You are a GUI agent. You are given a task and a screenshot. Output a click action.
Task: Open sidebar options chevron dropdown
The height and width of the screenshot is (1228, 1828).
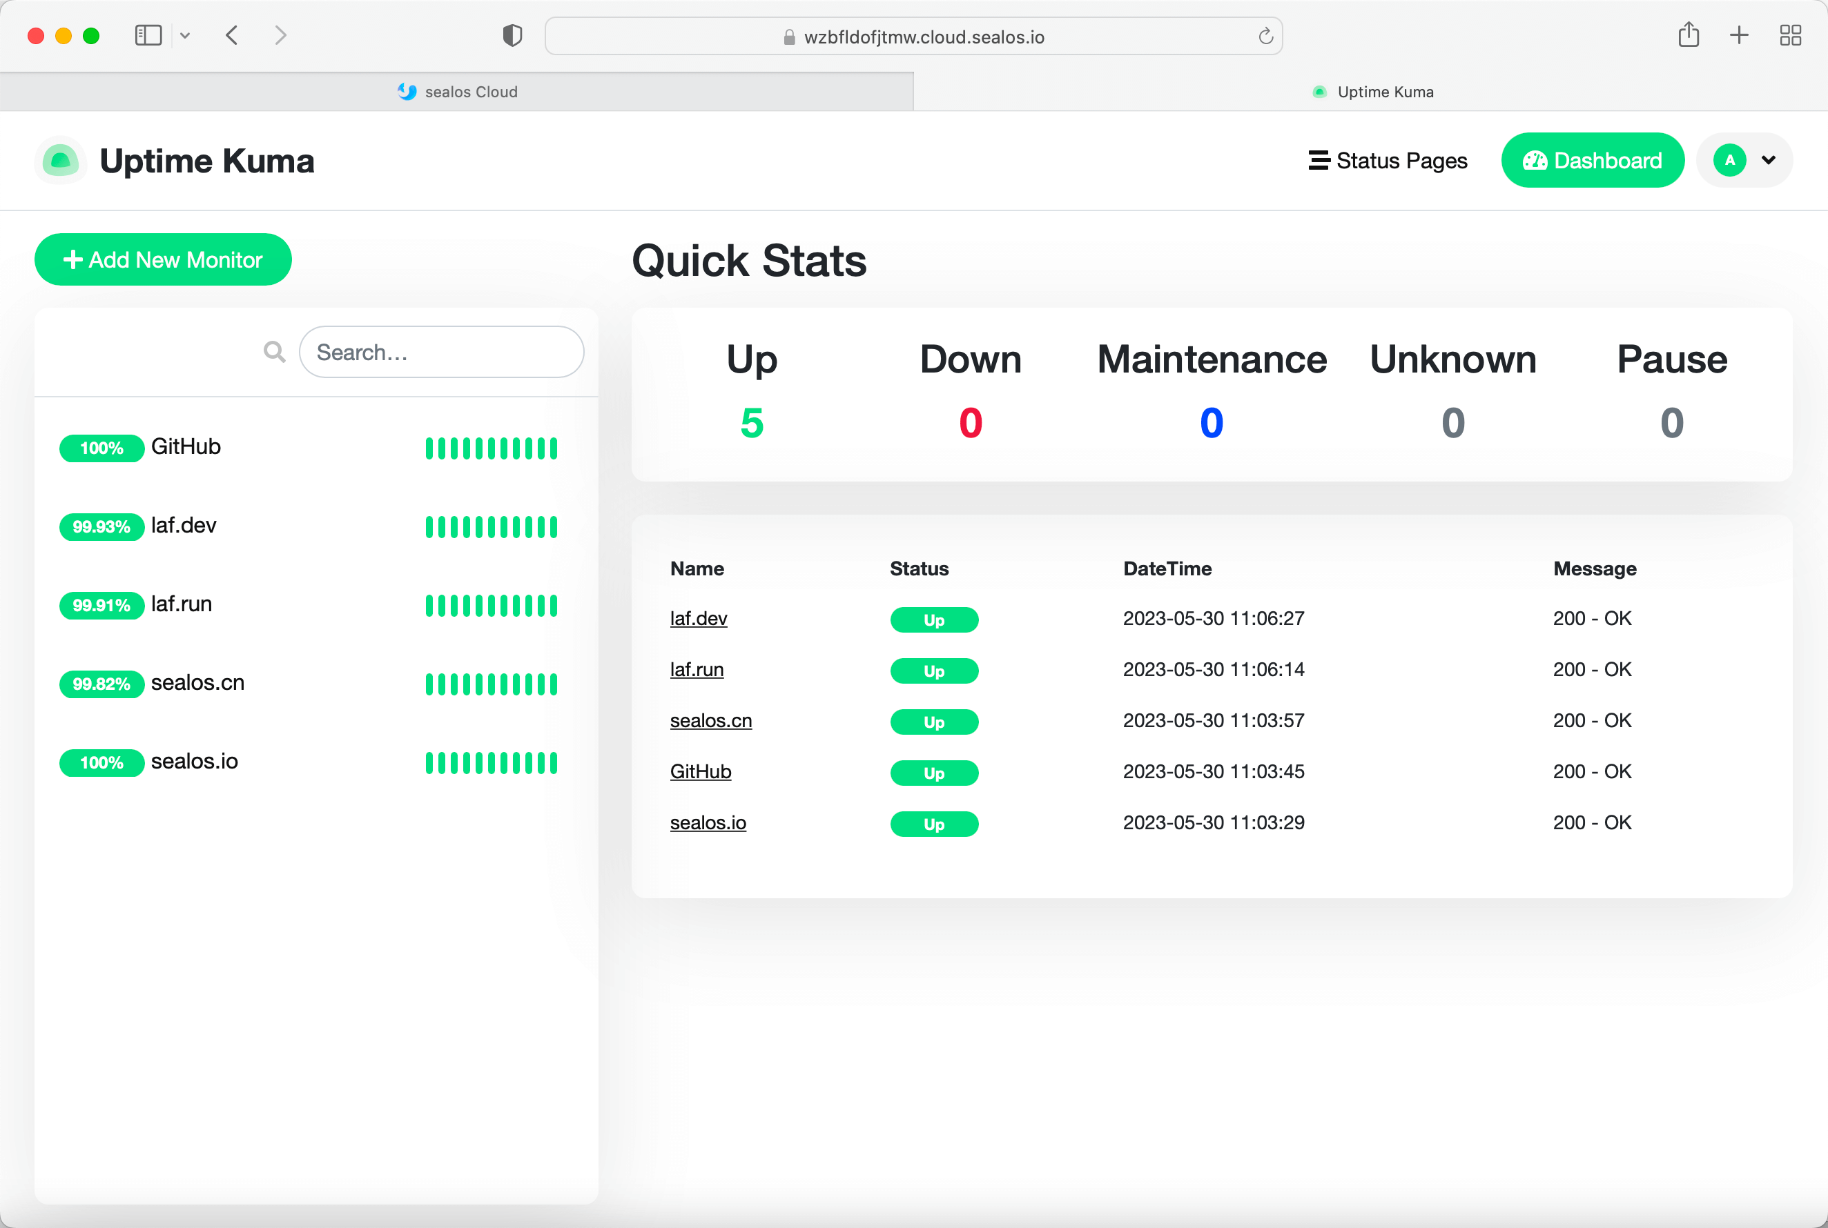coord(185,35)
